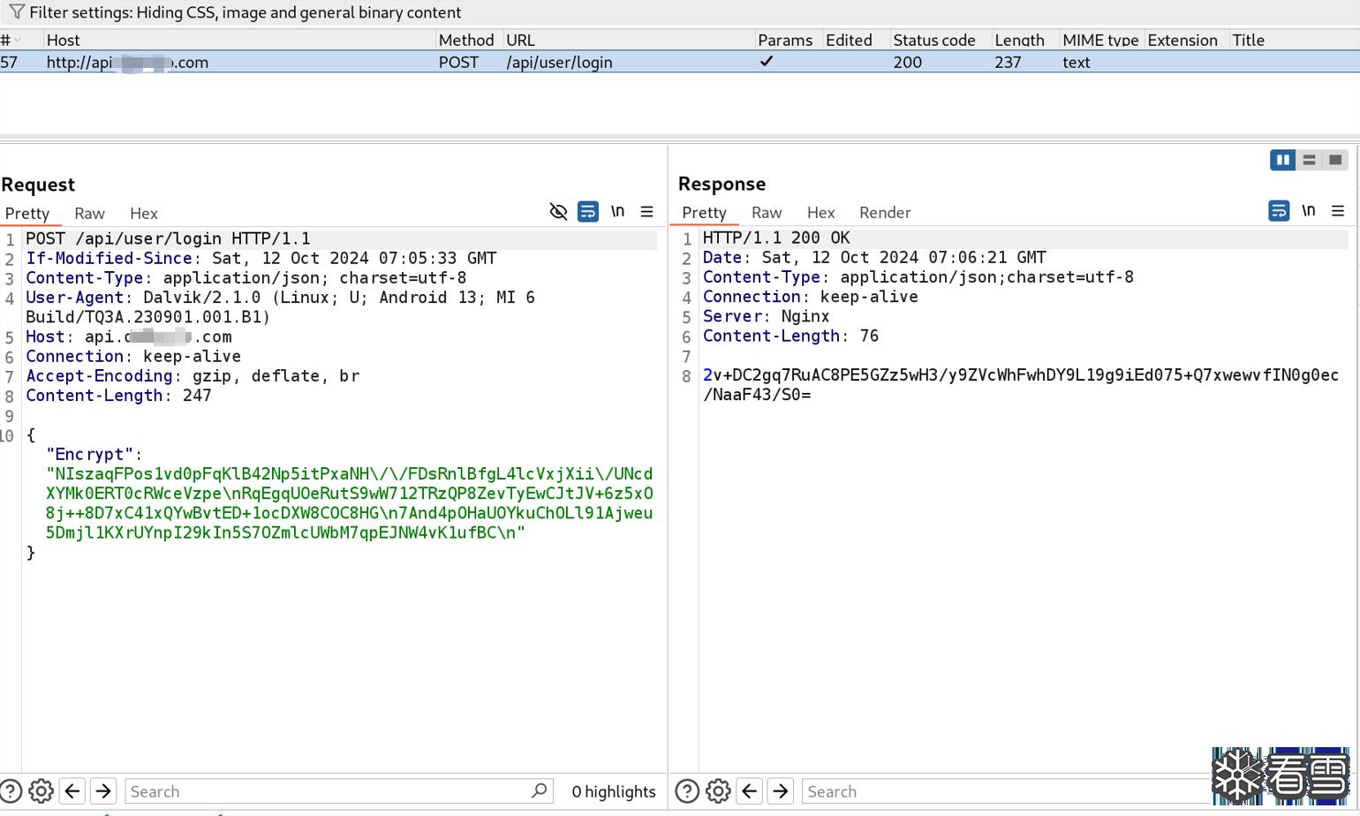Click the Content-Length: 76 response header
This screenshot has height=816, width=1360.
790,336
